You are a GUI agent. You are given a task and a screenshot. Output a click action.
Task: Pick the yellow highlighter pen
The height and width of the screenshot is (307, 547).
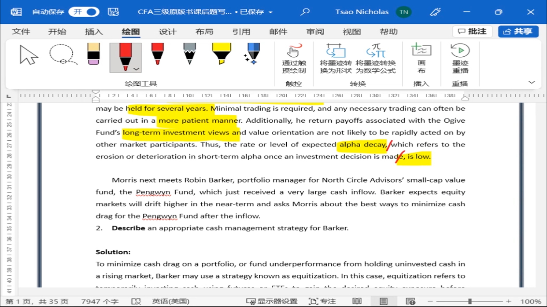(222, 55)
